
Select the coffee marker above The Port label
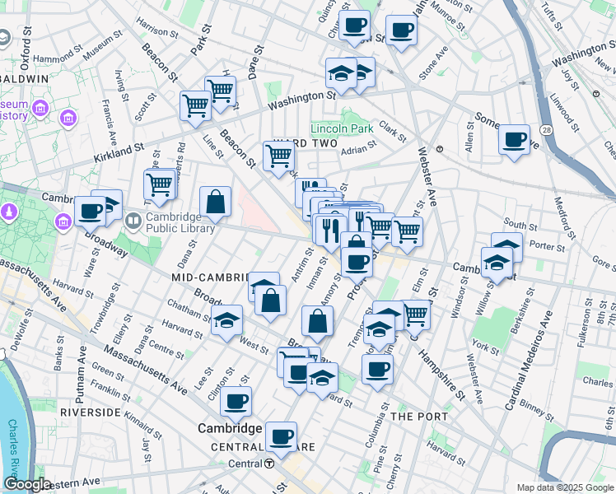[x=377, y=369]
